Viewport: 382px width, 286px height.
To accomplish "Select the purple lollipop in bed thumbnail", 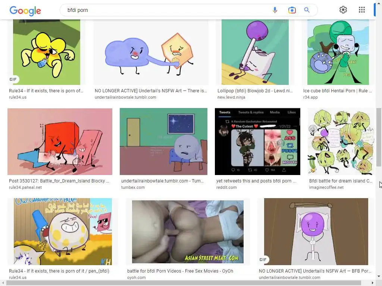I will [316, 232].
